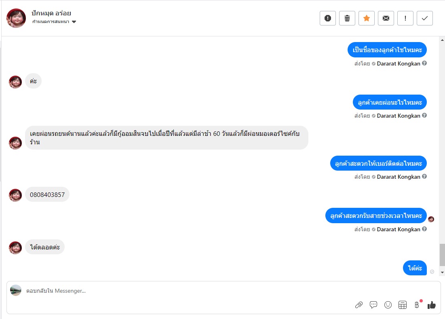Click the baht payment icon
This screenshot has height=319, width=445.
click(417, 305)
